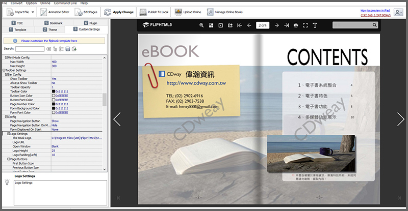Click the Page Number Color swatch
Screen dimensions: 408x211
[54, 104]
